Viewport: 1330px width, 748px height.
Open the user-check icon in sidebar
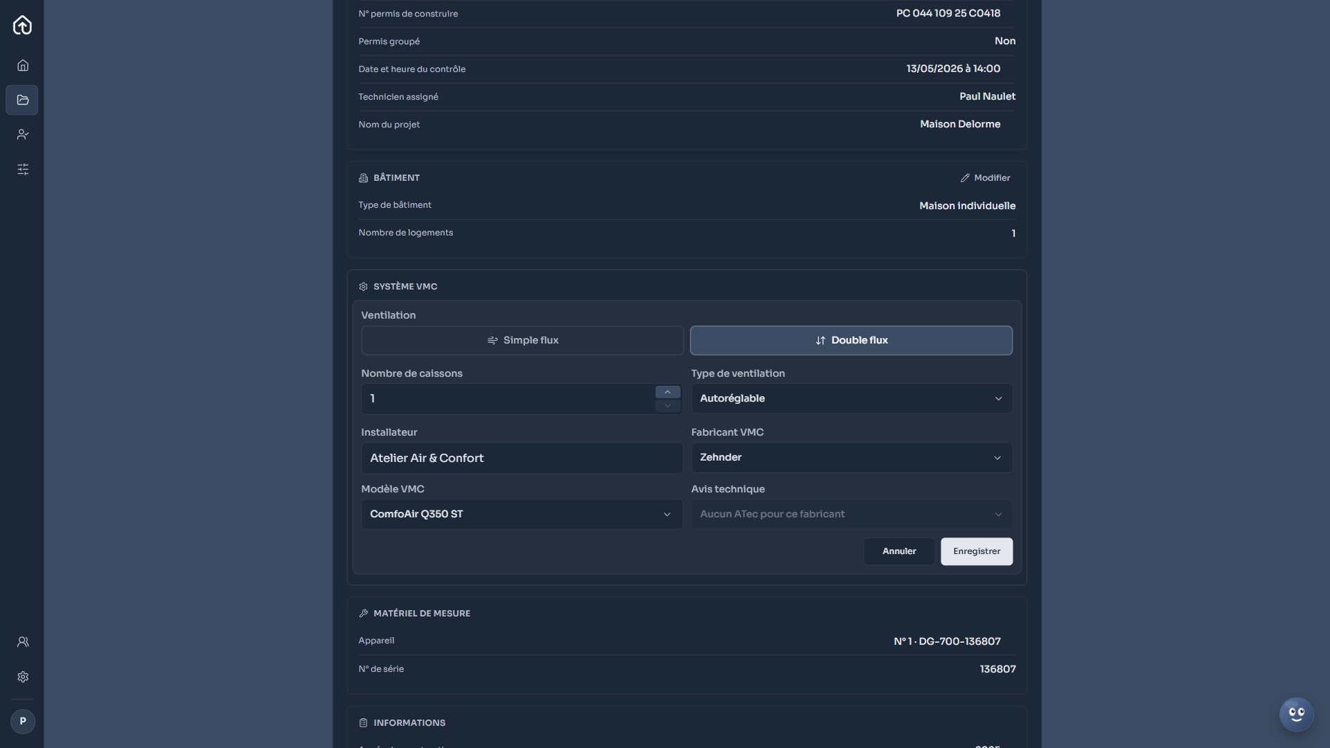click(23, 134)
